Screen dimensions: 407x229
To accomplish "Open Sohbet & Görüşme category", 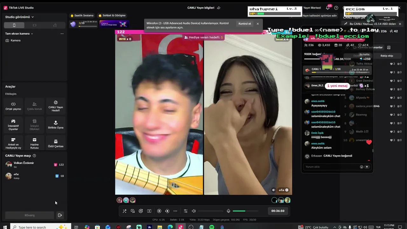I will click(112, 15).
